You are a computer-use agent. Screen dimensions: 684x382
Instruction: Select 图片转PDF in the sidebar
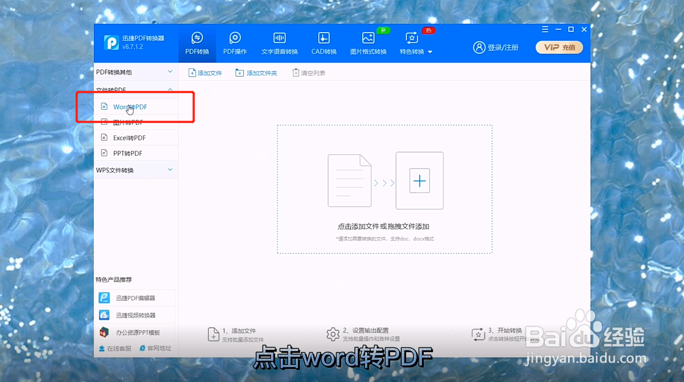[136, 122]
